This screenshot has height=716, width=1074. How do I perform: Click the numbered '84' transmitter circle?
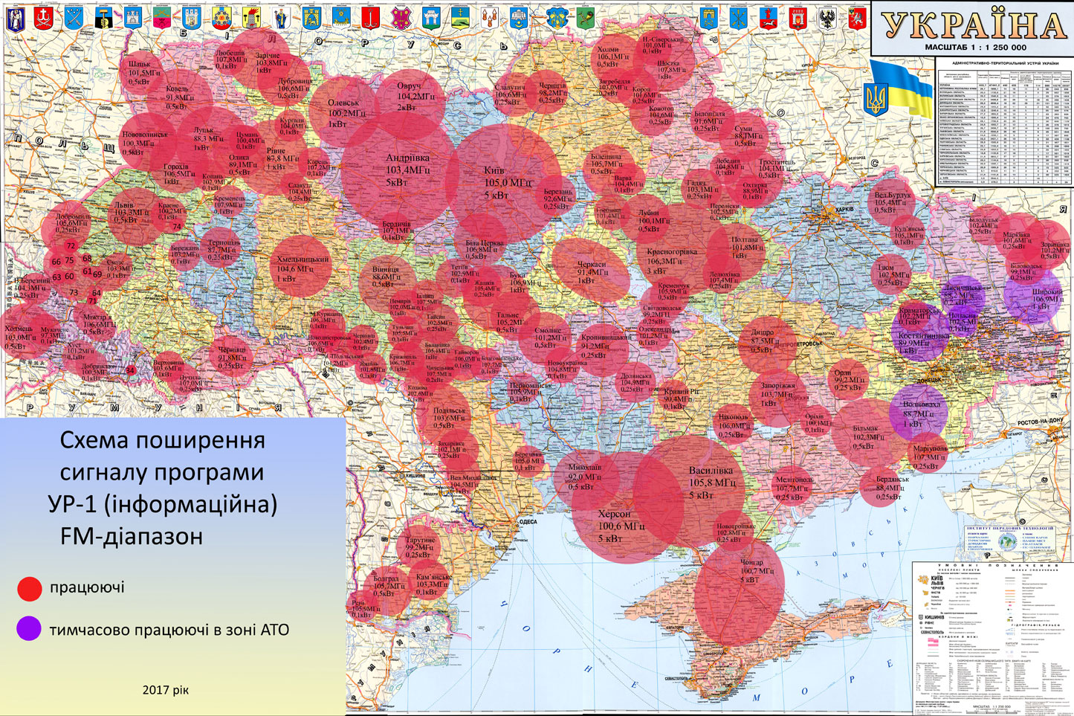tap(131, 370)
